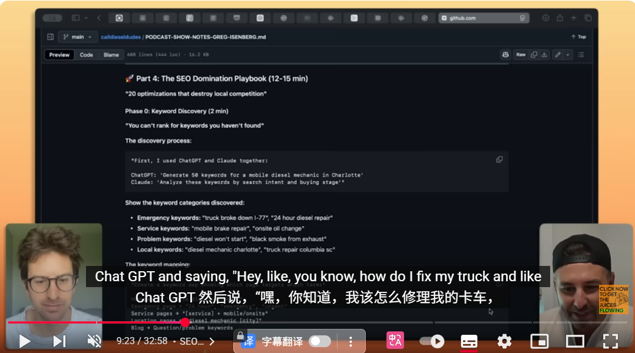Viewport: 635px width, 353px height.
Task: Select the Preview tab
Action: [x=59, y=55]
